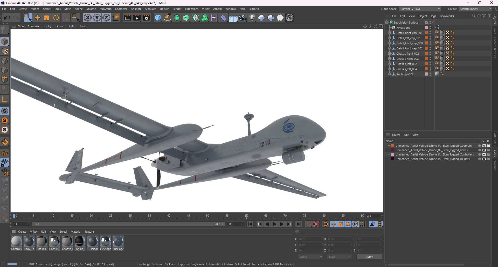Viewport: 498px width, 267px height.
Task: Expand Detail_right_cap_001 object
Action: click(x=389, y=33)
